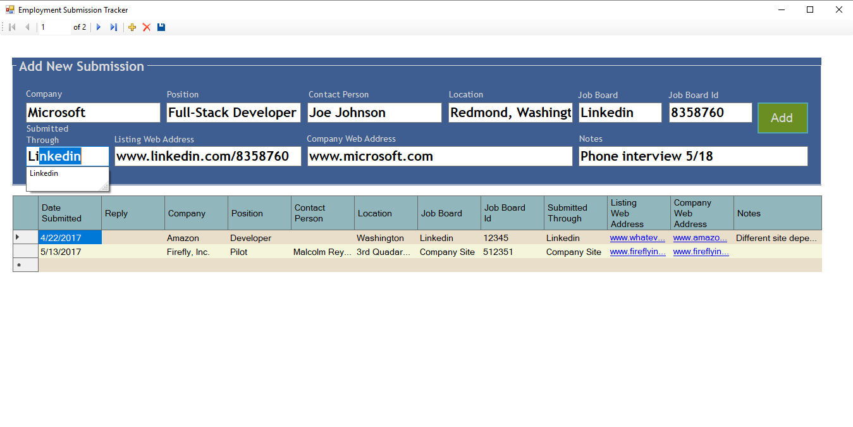Jump to last record in navigator

pyautogui.click(x=114, y=27)
